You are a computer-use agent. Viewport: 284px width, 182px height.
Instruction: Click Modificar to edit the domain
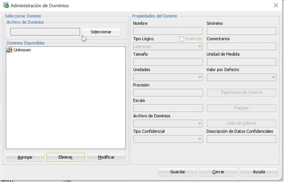[x=106, y=157]
